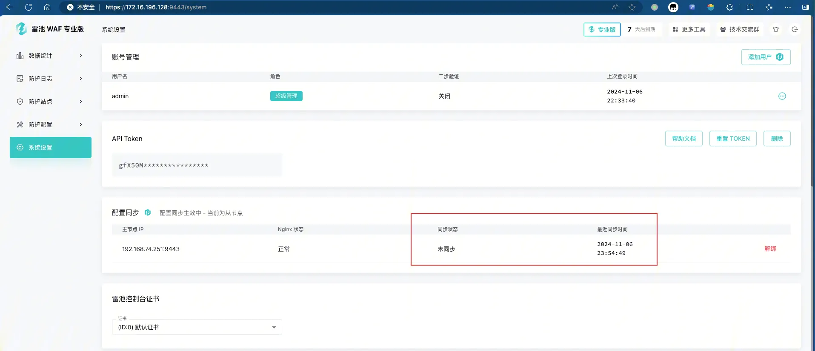Expand the 防护配置 sidebar menu

point(50,125)
